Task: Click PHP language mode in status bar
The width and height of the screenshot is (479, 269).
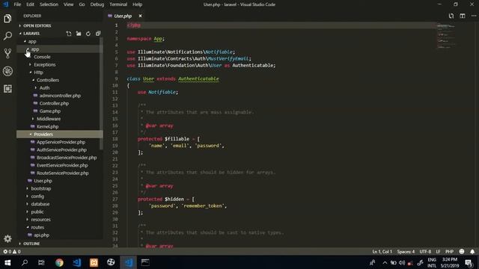Action: [449, 252]
